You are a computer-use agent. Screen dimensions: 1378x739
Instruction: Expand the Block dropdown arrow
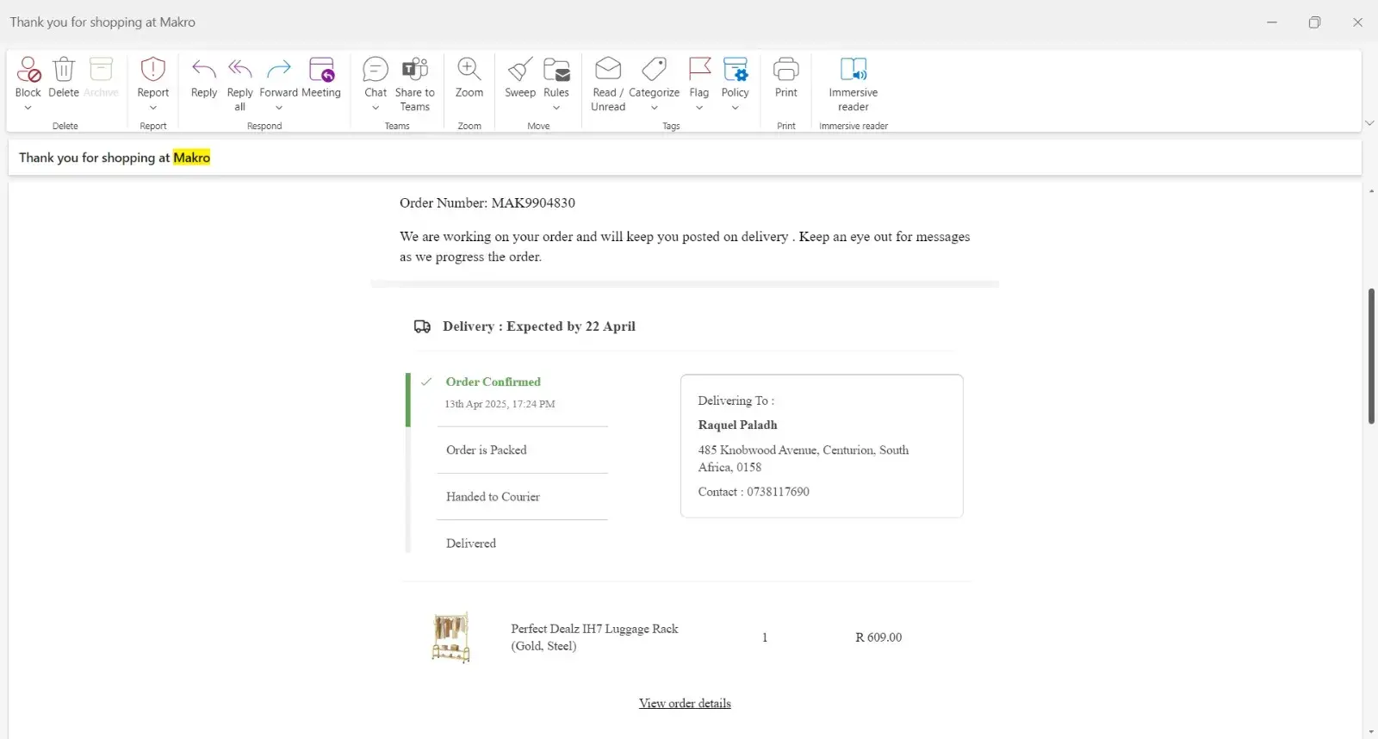28,108
